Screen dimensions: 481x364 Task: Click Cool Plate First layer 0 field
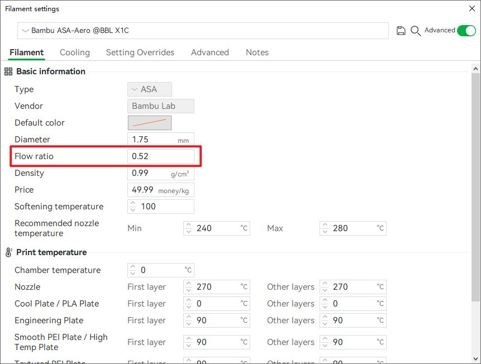point(217,304)
